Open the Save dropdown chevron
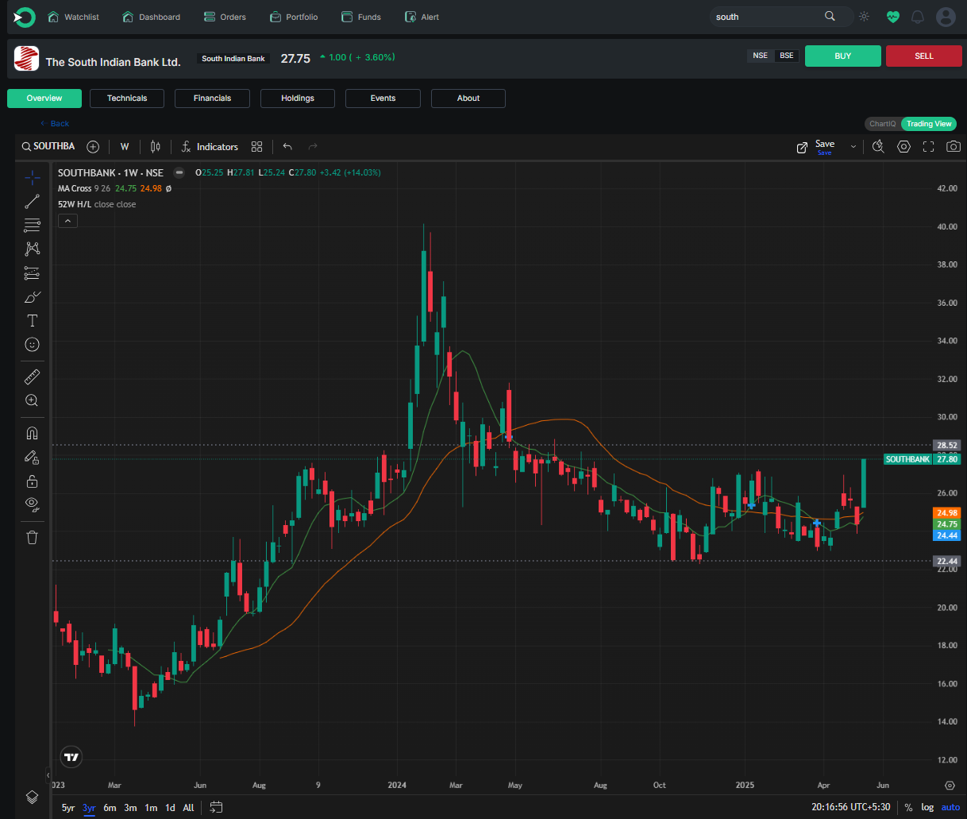Viewport: 967px width, 819px height. click(853, 146)
